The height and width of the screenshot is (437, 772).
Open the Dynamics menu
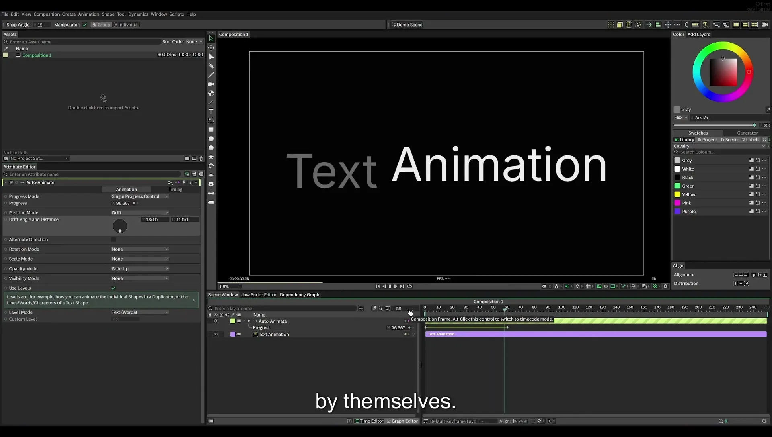138,14
